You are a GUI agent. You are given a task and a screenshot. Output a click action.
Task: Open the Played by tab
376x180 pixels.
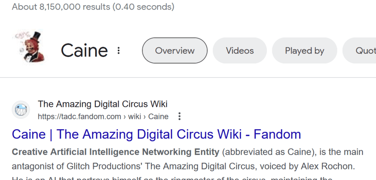304,51
